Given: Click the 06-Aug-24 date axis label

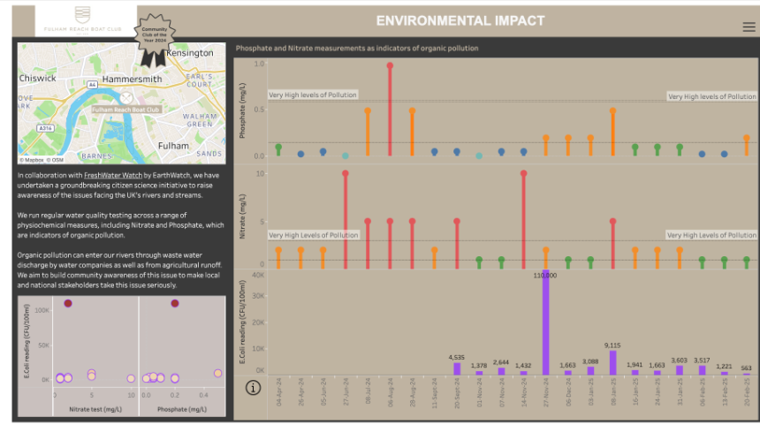Looking at the screenshot, I should pyautogui.click(x=391, y=392).
